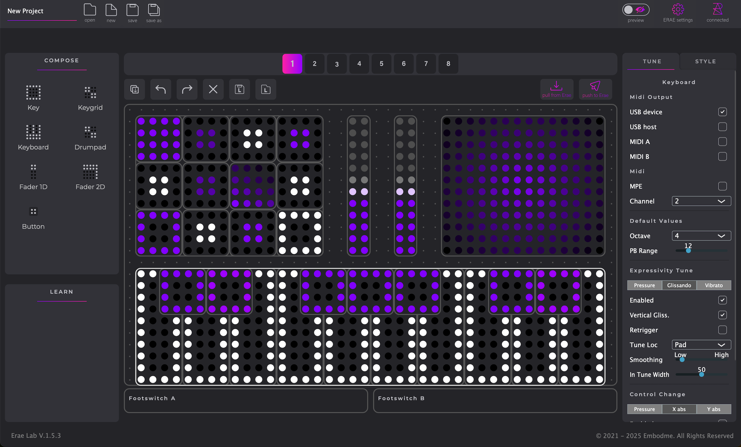Click the undo arrow icon
Viewport: 741px width, 447px height.
coord(161,89)
